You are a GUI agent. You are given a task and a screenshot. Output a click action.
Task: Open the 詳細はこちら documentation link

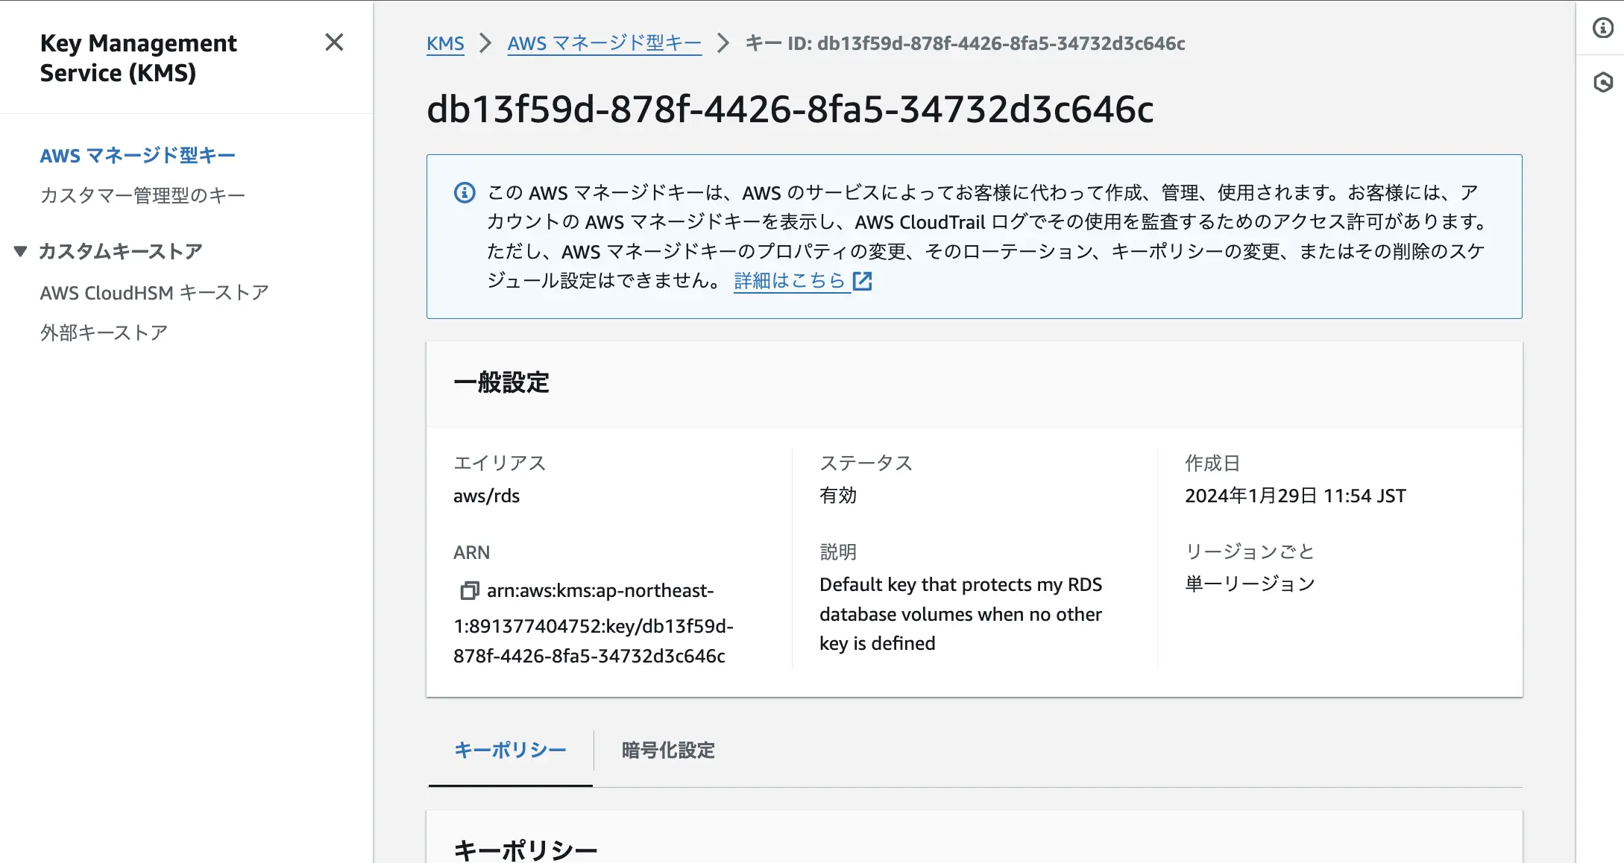tap(789, 280)
